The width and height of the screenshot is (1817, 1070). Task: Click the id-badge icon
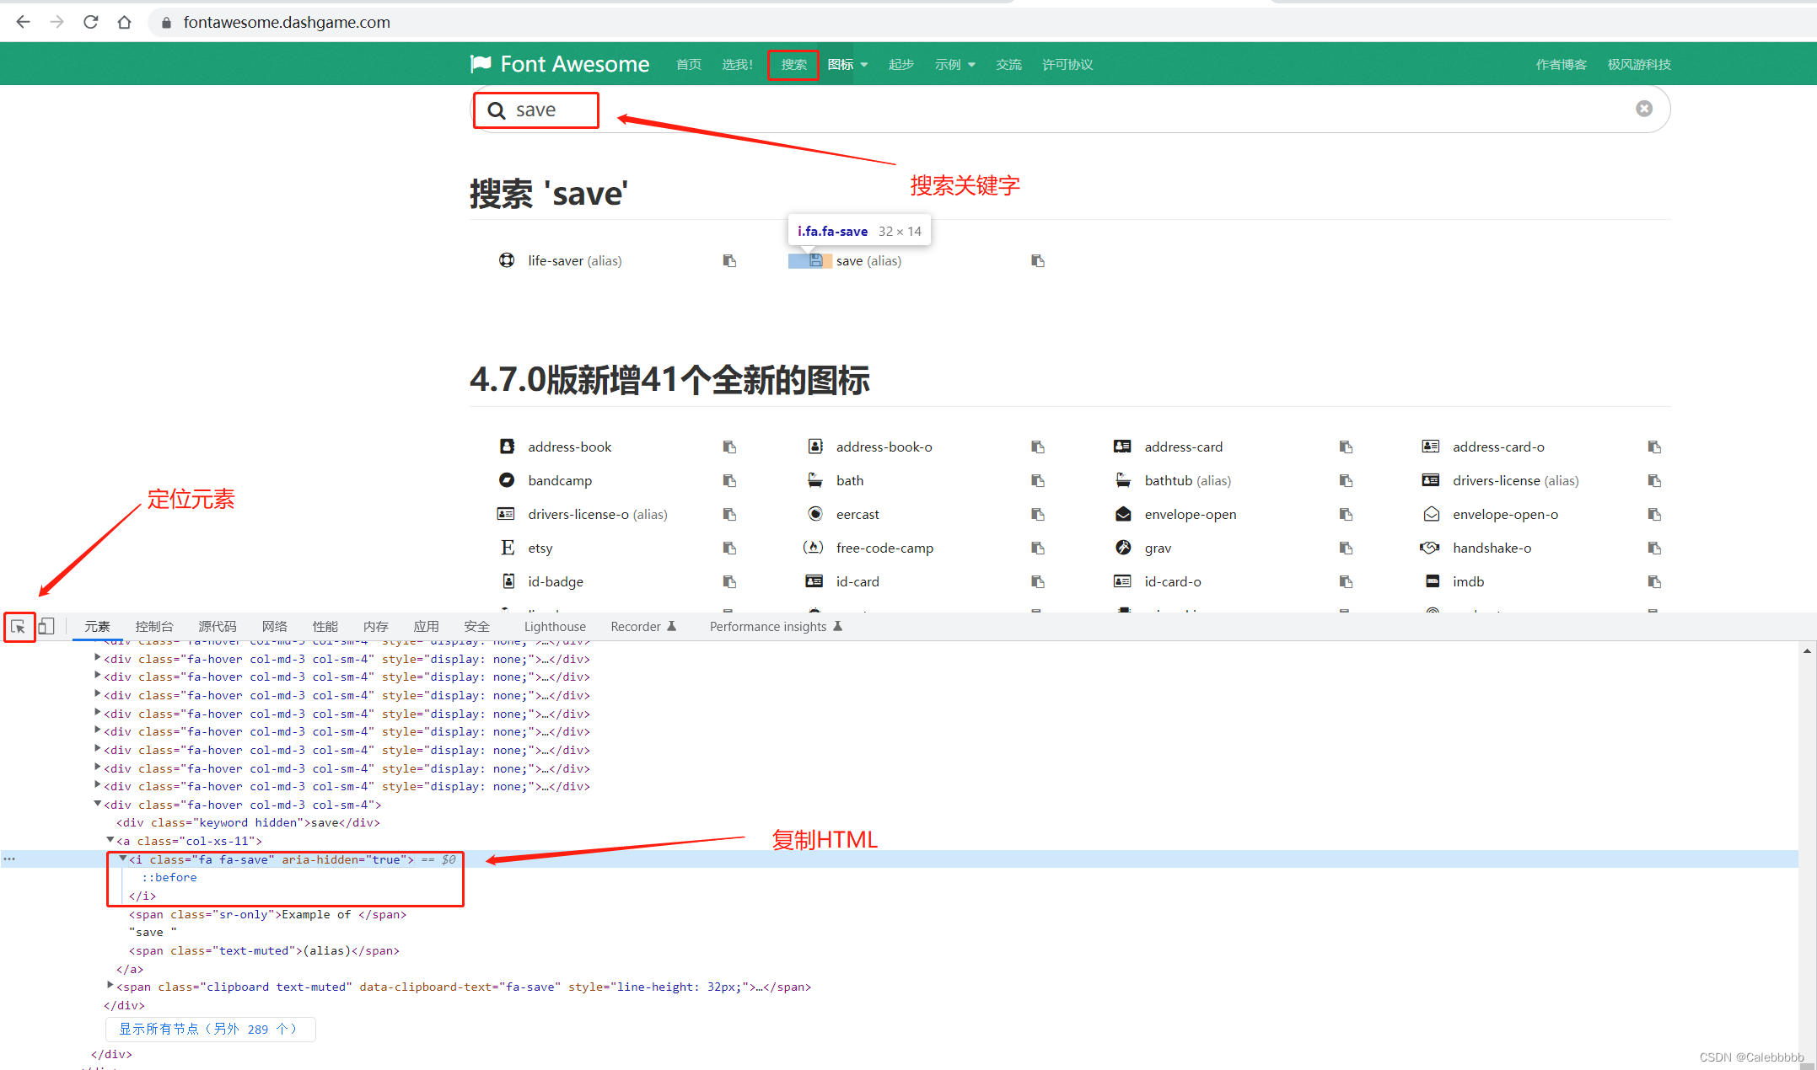pyautogui.click(x=508, y=581)
